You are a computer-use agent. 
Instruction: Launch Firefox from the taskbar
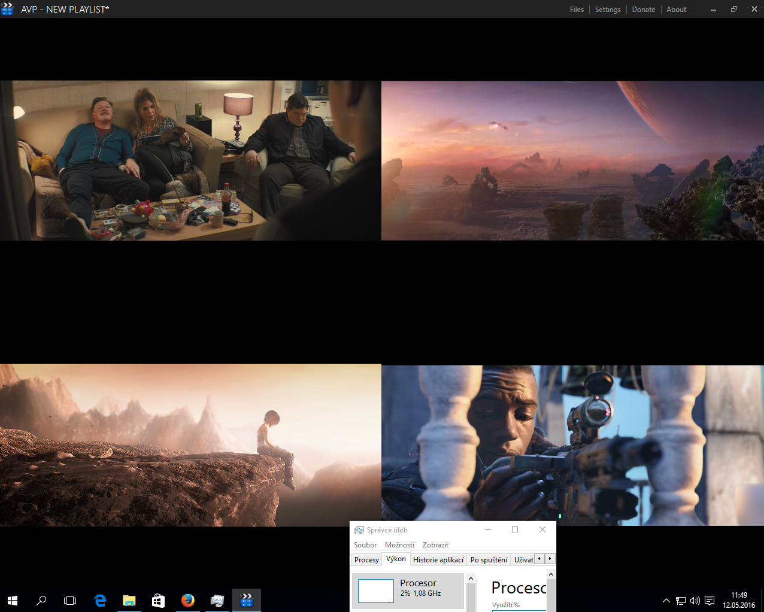click(187, 600)
